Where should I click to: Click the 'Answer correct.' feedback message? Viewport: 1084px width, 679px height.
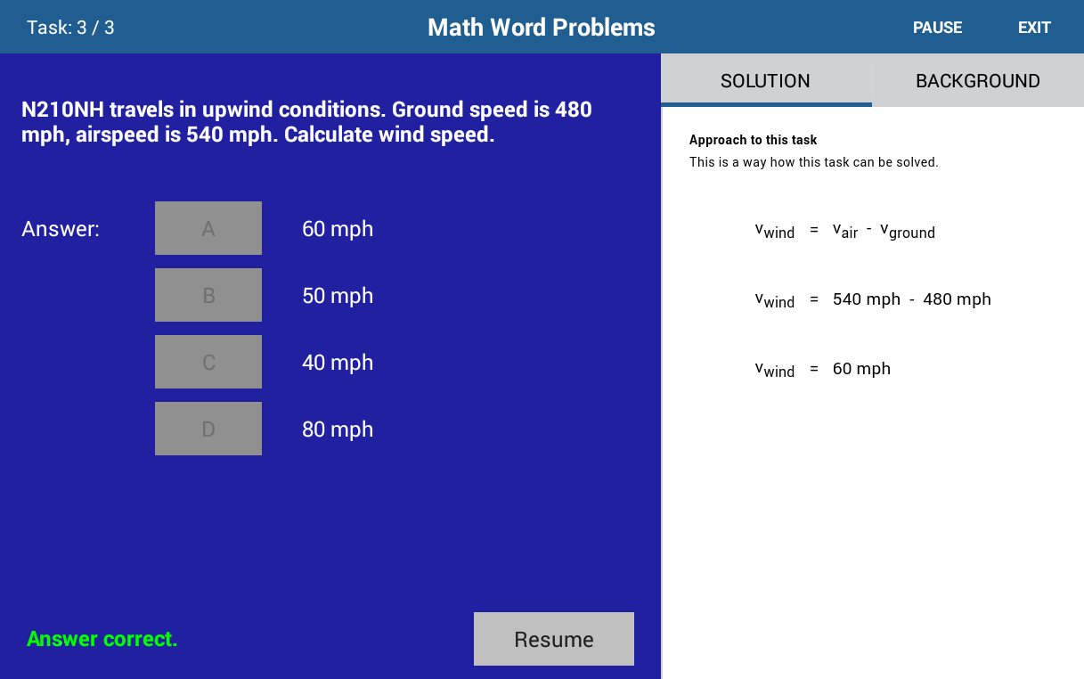(102, 639)
